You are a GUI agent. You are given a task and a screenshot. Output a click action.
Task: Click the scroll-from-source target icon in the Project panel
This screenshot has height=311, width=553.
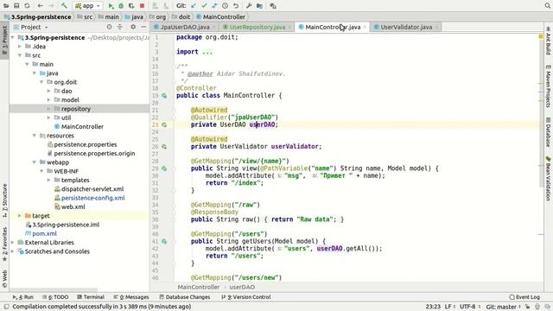[x=110, y=27]
